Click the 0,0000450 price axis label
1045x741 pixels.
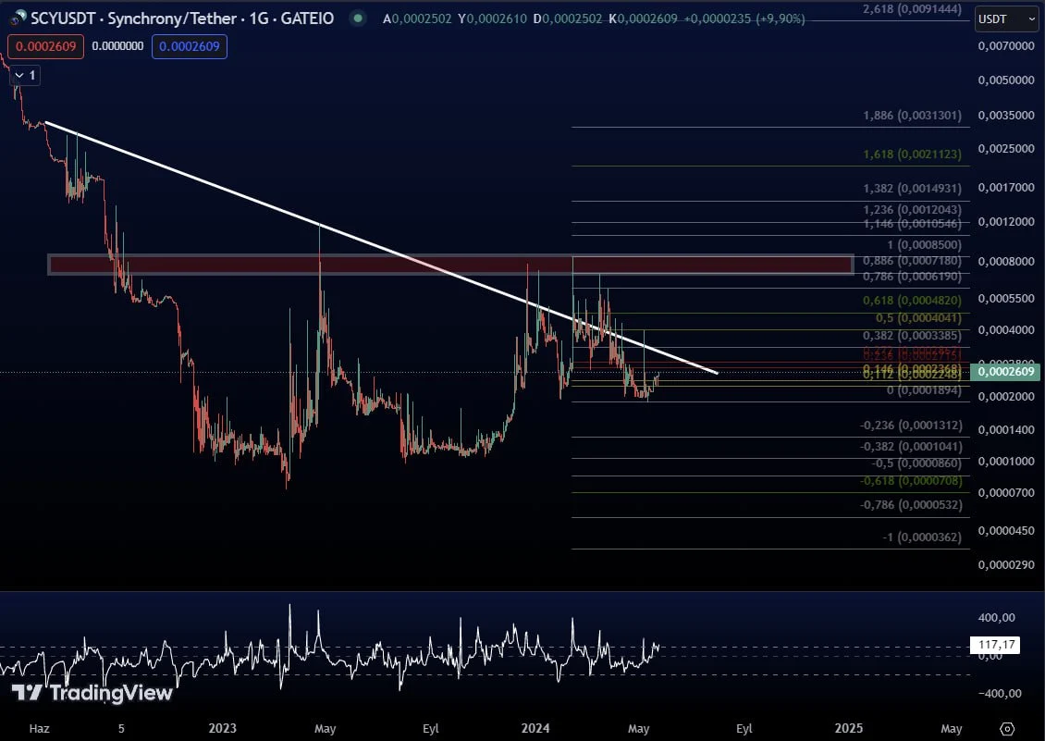click(1006, 531)
